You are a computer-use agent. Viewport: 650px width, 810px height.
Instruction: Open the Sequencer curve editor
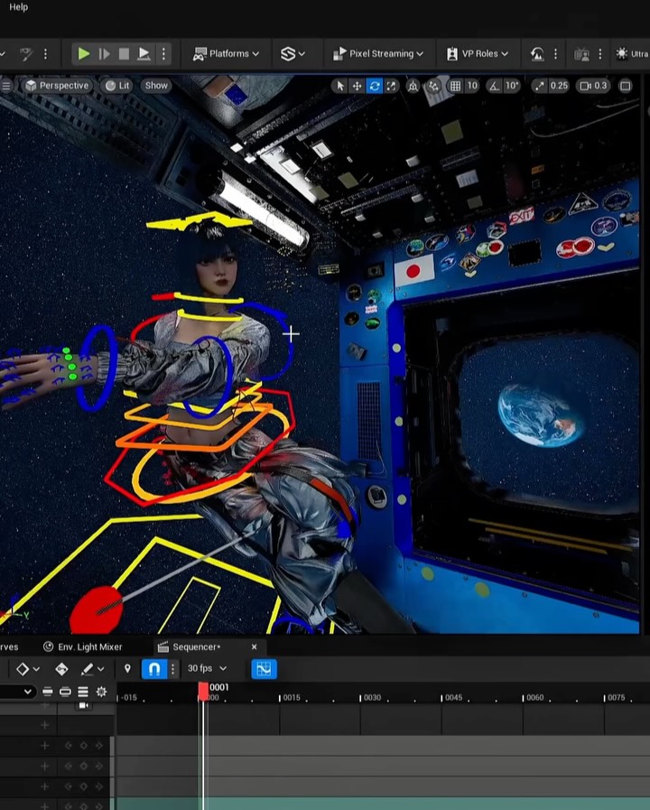[264, 669]
